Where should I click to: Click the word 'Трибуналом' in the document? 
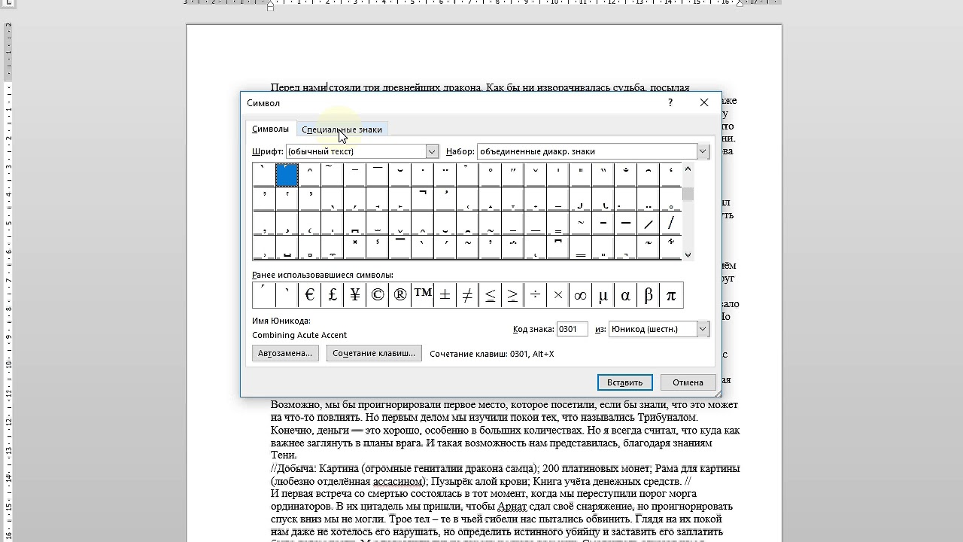[667, 417]
